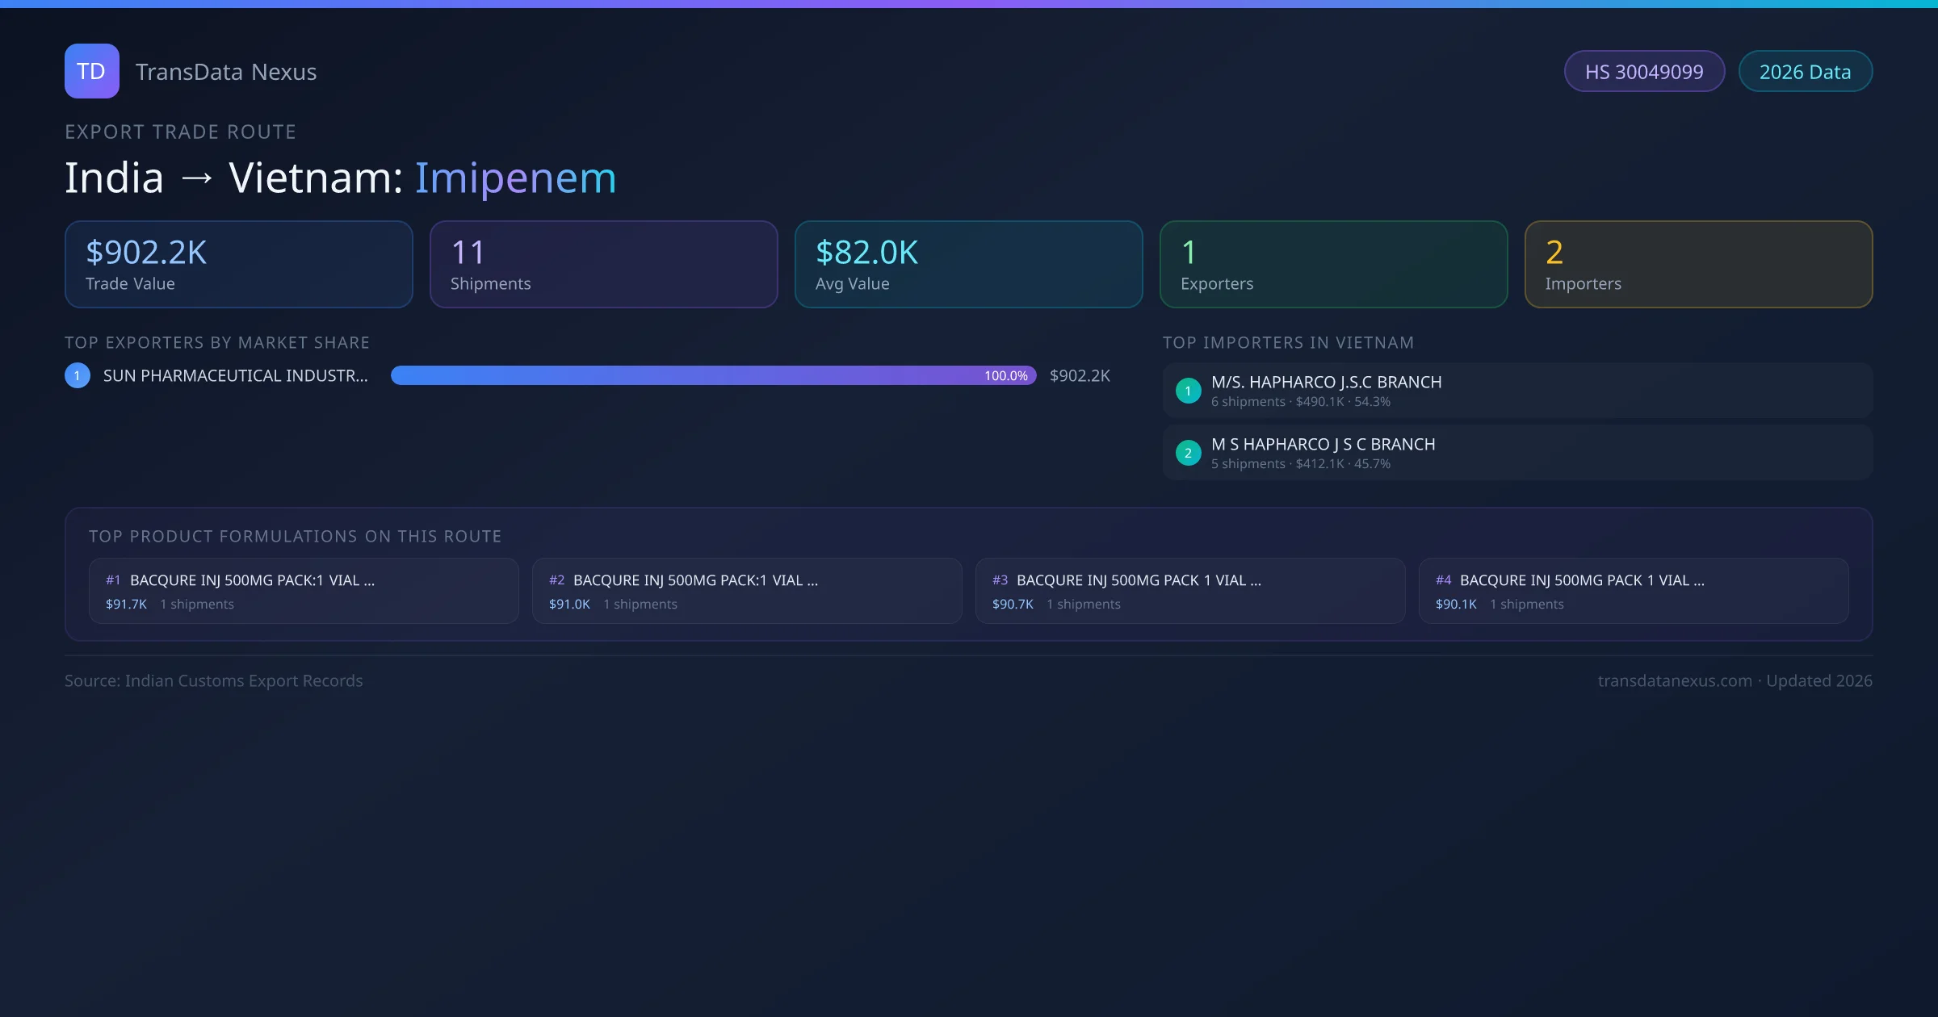Select #2 BACQURE INJ formulation card
Image resolution: width=1938 pixels, height=1017 pixels.
tap(747, 591)
